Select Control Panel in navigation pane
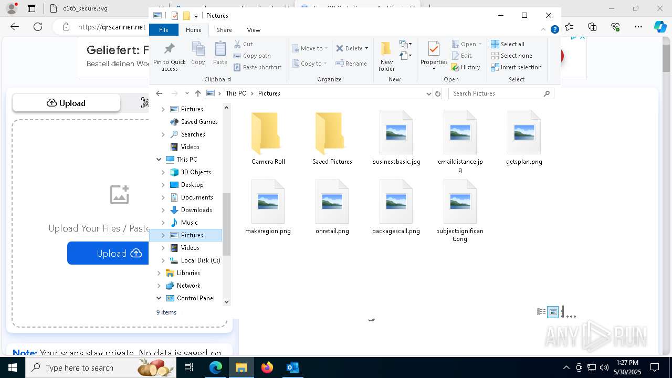The height and width of the screenshot is (378, 672). click(195, 298)
